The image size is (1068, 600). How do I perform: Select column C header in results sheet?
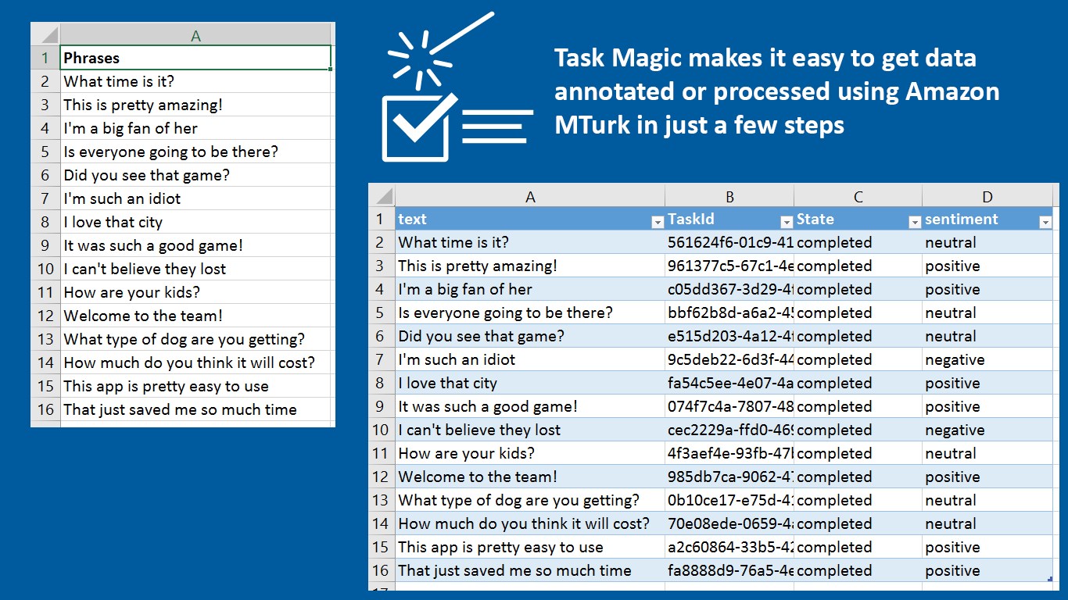coord(858,197)
